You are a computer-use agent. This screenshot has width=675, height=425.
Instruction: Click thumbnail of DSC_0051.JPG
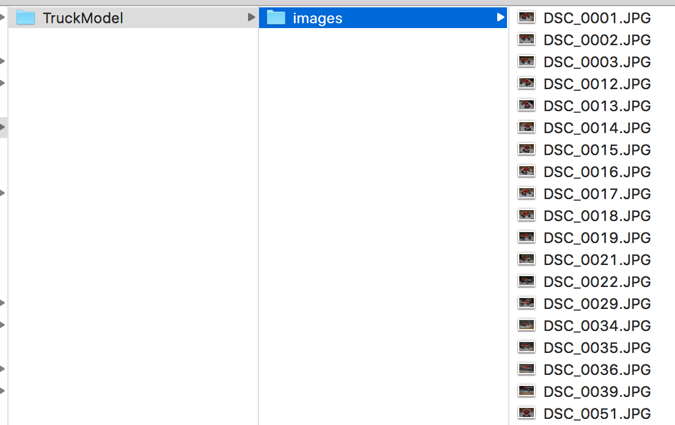[526, 413]
